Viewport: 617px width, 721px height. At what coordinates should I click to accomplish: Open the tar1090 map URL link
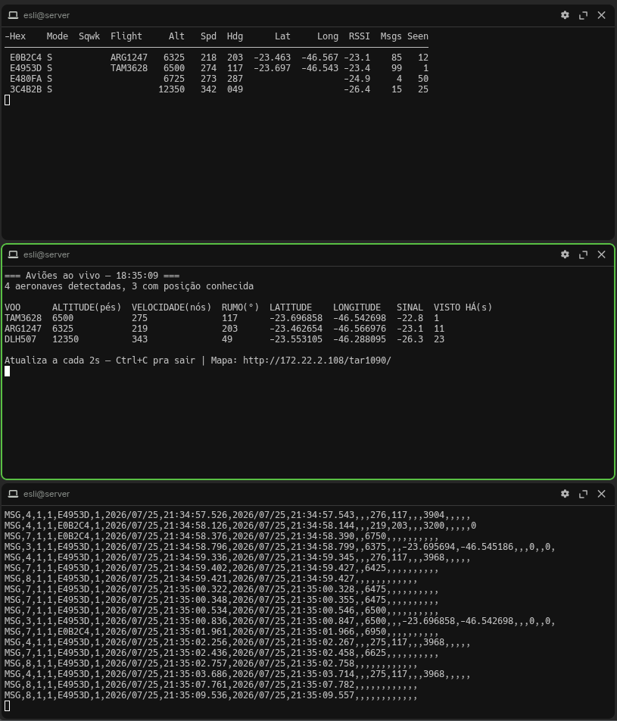click(316, 360)
